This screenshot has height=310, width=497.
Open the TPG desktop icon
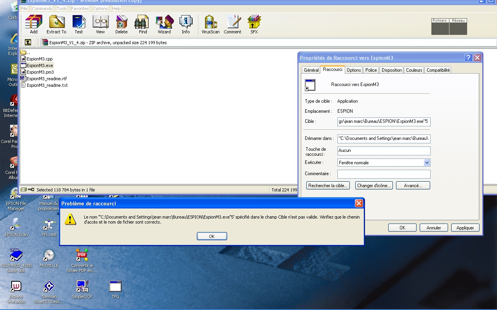115,290
